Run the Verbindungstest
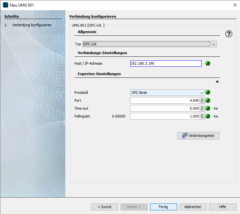Viewport: 240px width, 214px height. click(198, 136)
